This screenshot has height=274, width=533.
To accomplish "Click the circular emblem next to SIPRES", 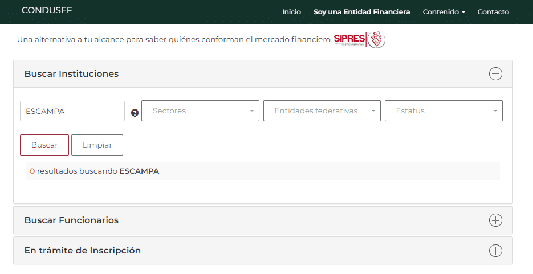I will coord(376,40).
